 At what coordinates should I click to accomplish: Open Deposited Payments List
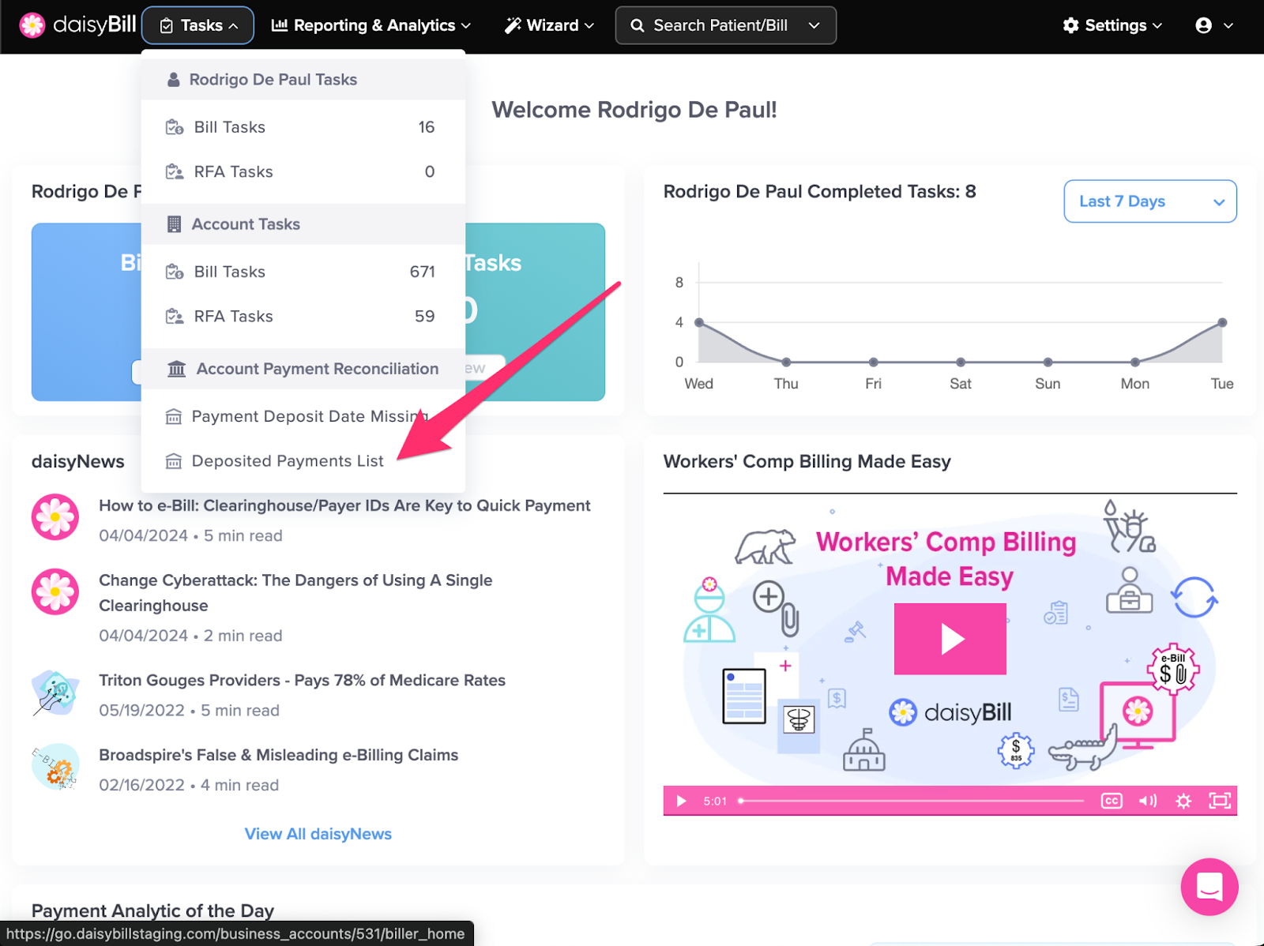click(x=303, y=460)
